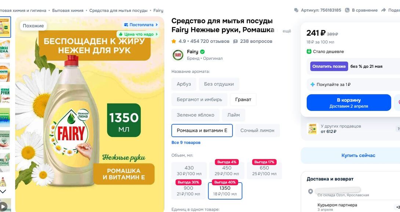
Task: Click the Купить сейчас button
Action: click(x=358, y=156)
